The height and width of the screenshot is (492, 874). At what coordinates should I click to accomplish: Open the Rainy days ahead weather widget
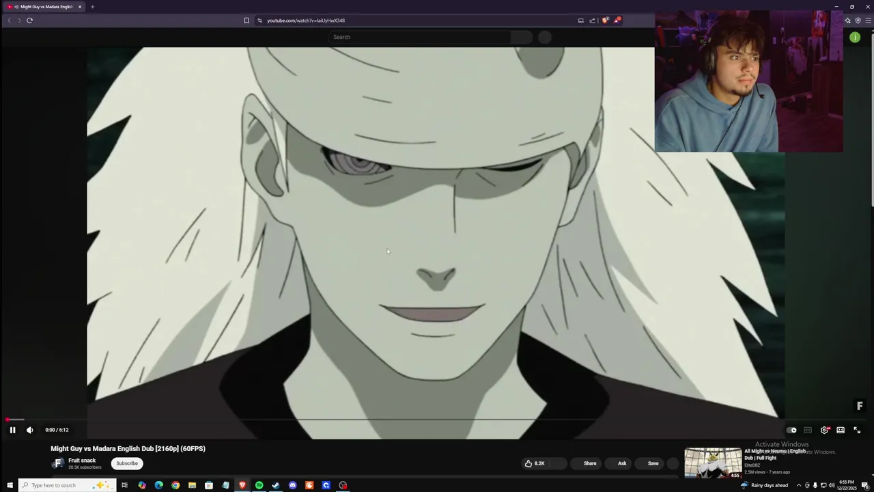point(765,485)
